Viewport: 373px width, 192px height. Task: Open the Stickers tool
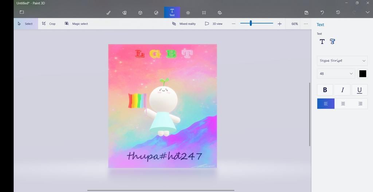(x=156, y=13)
